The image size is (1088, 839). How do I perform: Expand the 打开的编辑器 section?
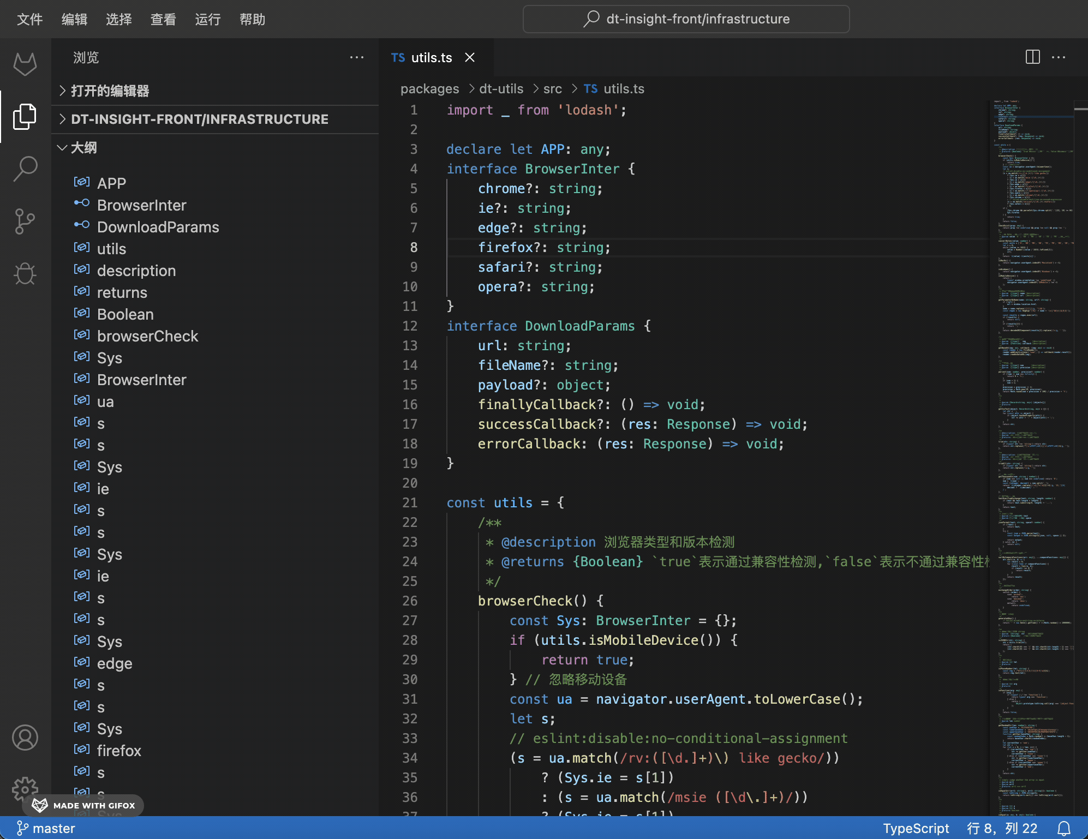click(110, 91)
